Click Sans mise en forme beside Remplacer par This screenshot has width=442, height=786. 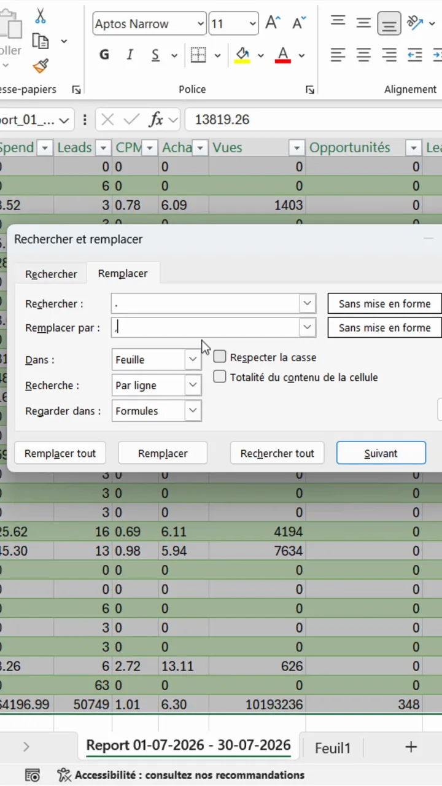[385, 327]
